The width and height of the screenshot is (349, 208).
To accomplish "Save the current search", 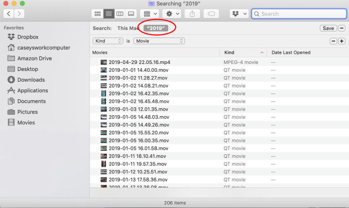I will point(328,28).
